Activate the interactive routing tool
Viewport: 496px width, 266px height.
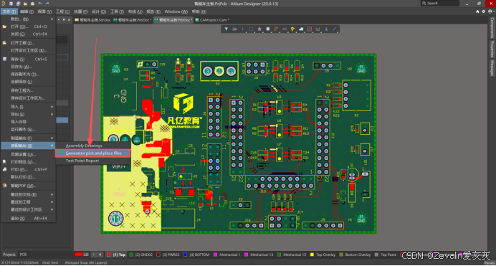click(x=276, y=29)
